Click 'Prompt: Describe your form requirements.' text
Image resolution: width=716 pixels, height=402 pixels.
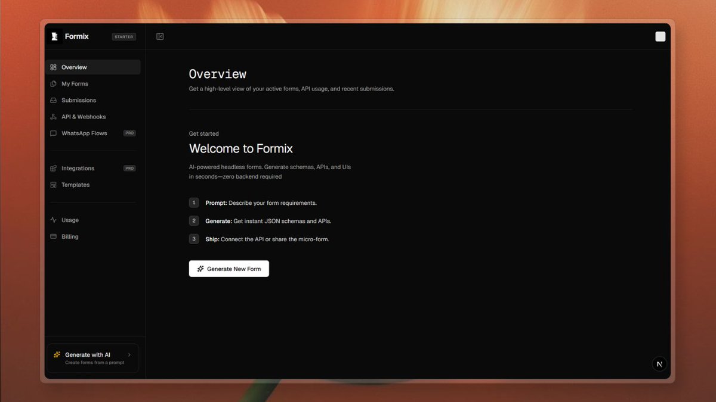(261, 203)
